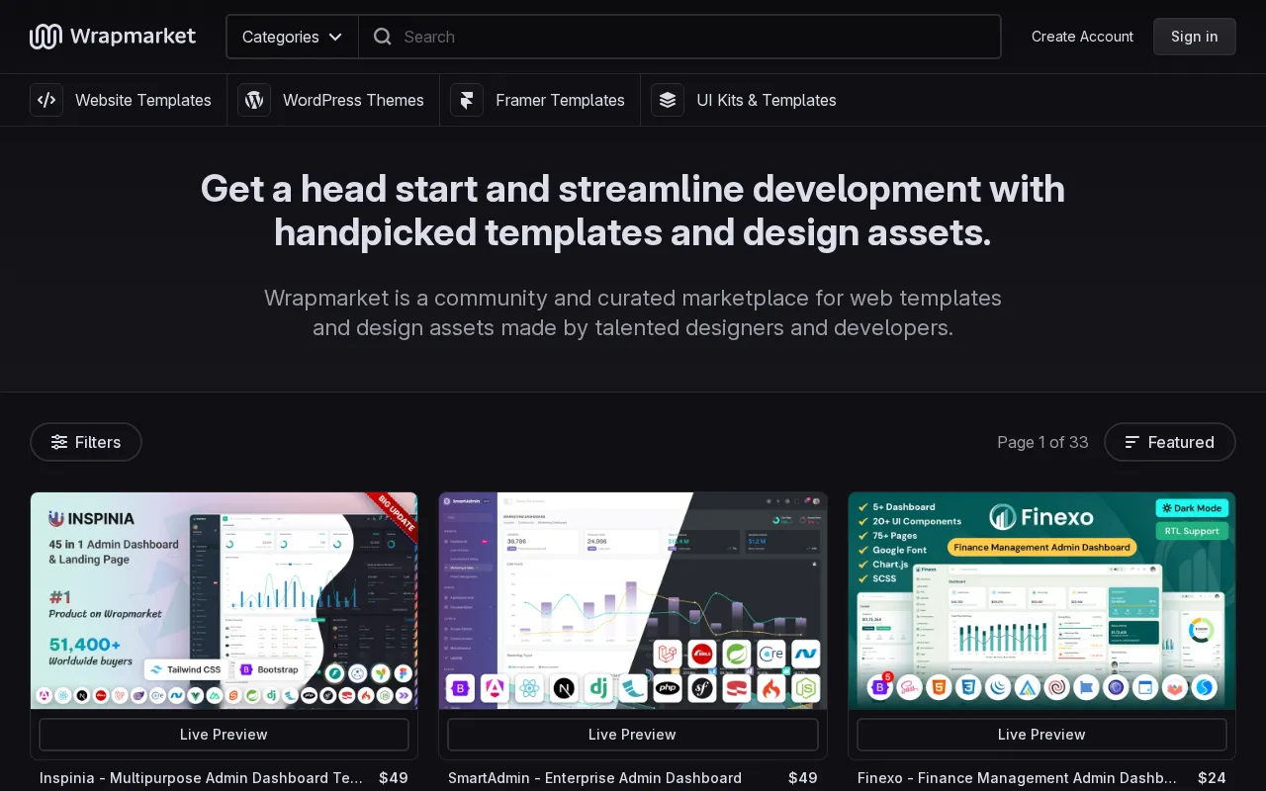Click the Inspinia logo in thumbnail
Viewport: 1266px width, 791px height.
(x=91, y=518)
